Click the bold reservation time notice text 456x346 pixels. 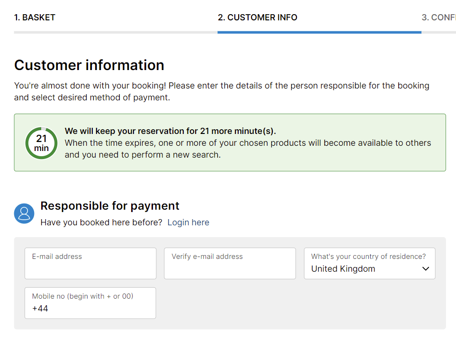pyautogui.click(x=170, y=131)
